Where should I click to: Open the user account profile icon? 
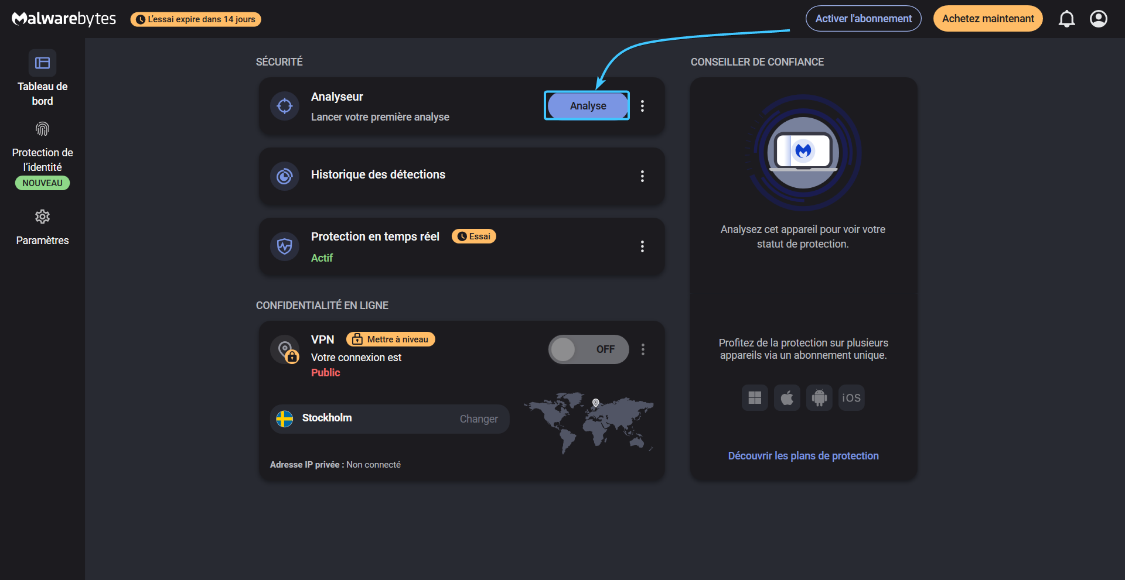[x=1098, y=19]
